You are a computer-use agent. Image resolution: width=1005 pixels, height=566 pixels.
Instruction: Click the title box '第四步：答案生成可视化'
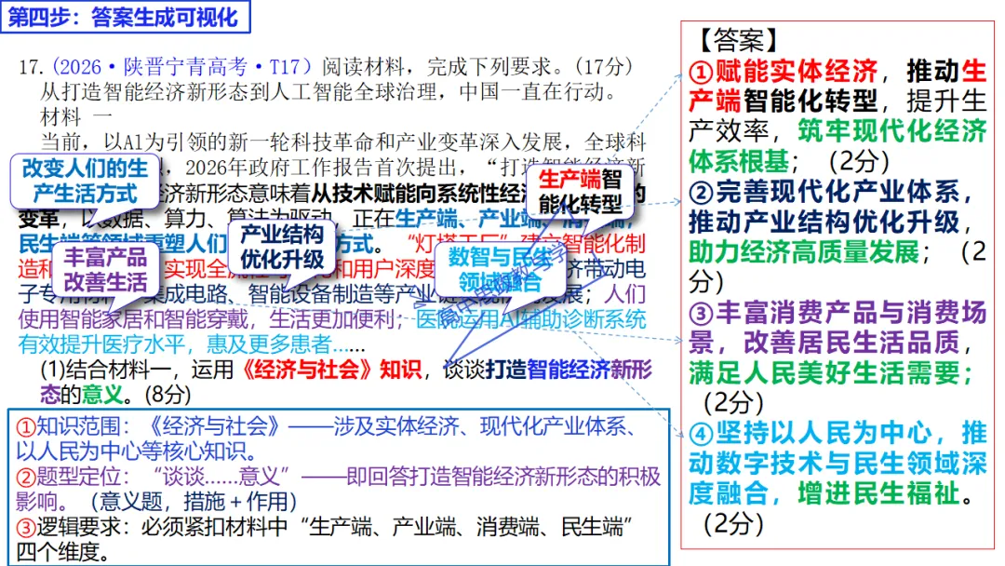click(x=125, y=16)
